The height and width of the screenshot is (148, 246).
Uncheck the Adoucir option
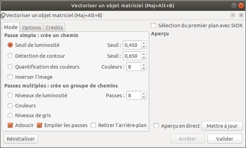click(10, 125)
